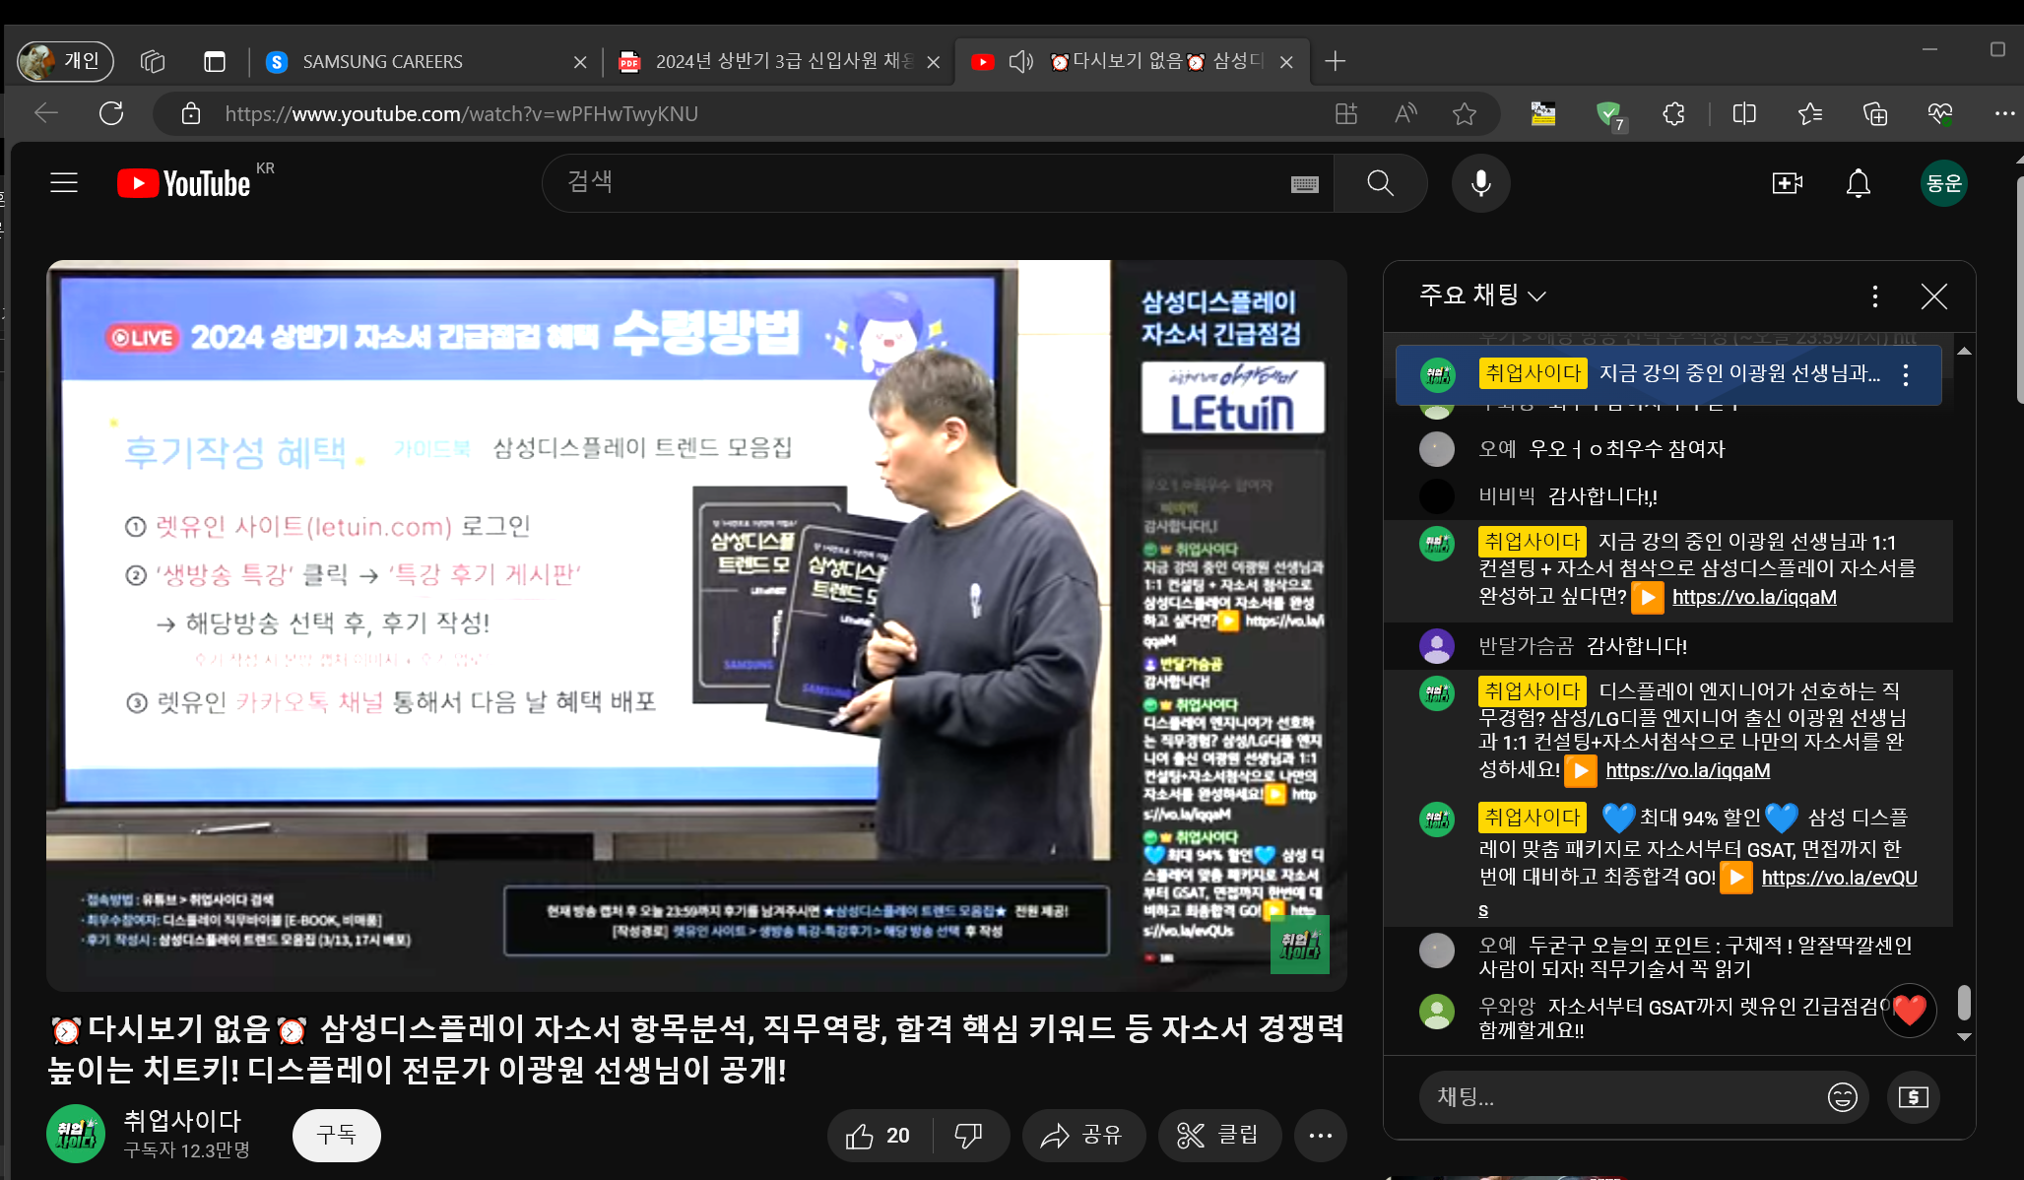Click the 구독 subscribe button
Screen dimensions: 2024x1180
pyautogui.click(x=336, y=1135)
